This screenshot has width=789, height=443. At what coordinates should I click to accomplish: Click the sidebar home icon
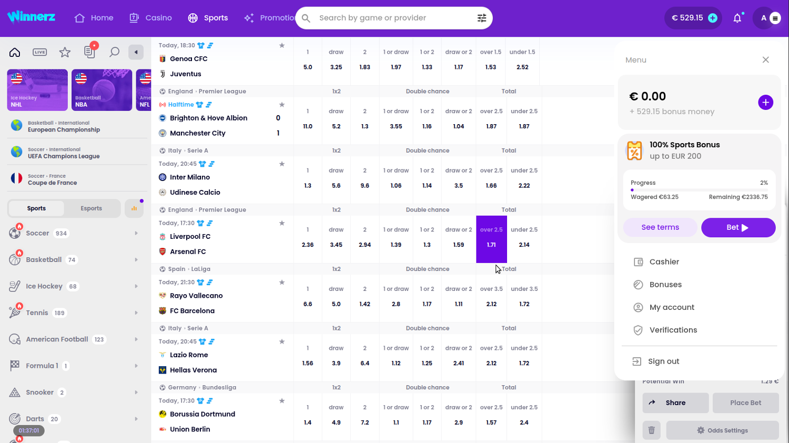(x=15, y=52)
